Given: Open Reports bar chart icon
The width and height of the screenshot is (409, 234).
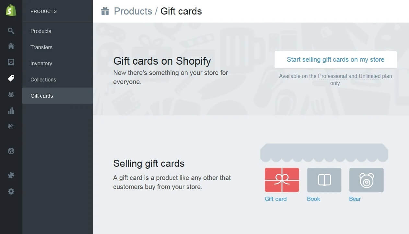Looking at the screenshot, I should 11,111.
